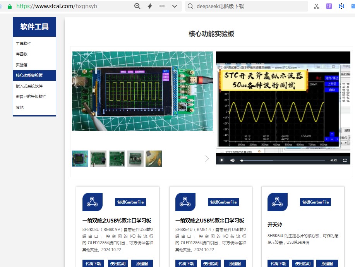Image resolution: width=355 pixels, height=267 pixels.
Task: Click the 8H8K64U 双串口 card triangle icon
Action: 185,202
